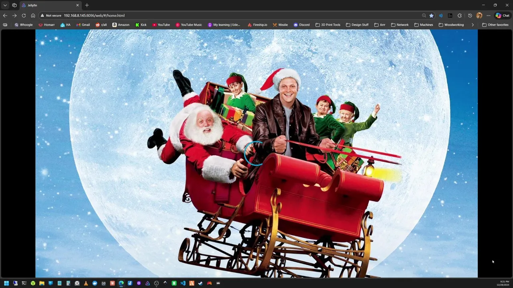Expand the Design Stuff bookmark folder
The width and height of the screenshot is (513, 288).
pos(357,25)
